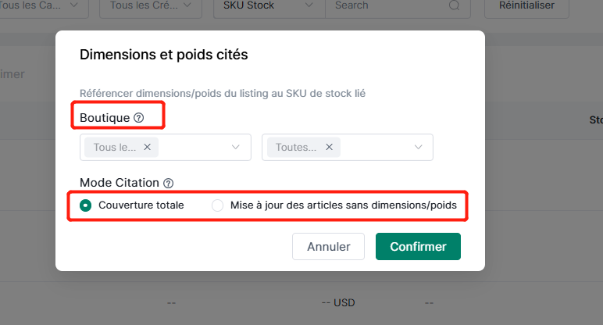Expand the dropdown chevron of the "Toutes..." selector
The image size is (603, 325).
(419, 147)
